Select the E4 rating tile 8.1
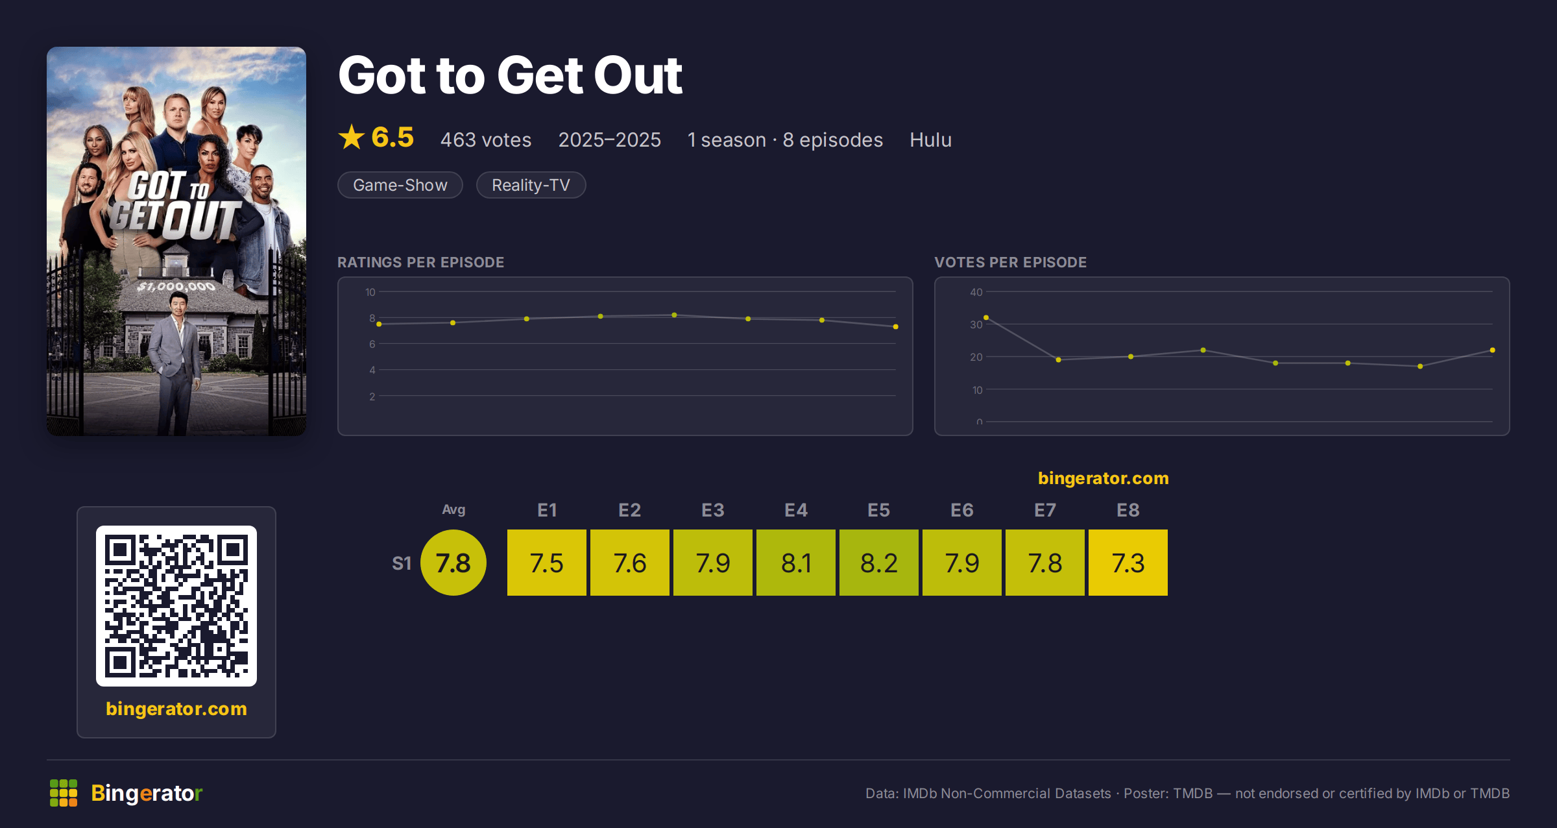Viewport: 1557px width, 828px height. (796, 563)
